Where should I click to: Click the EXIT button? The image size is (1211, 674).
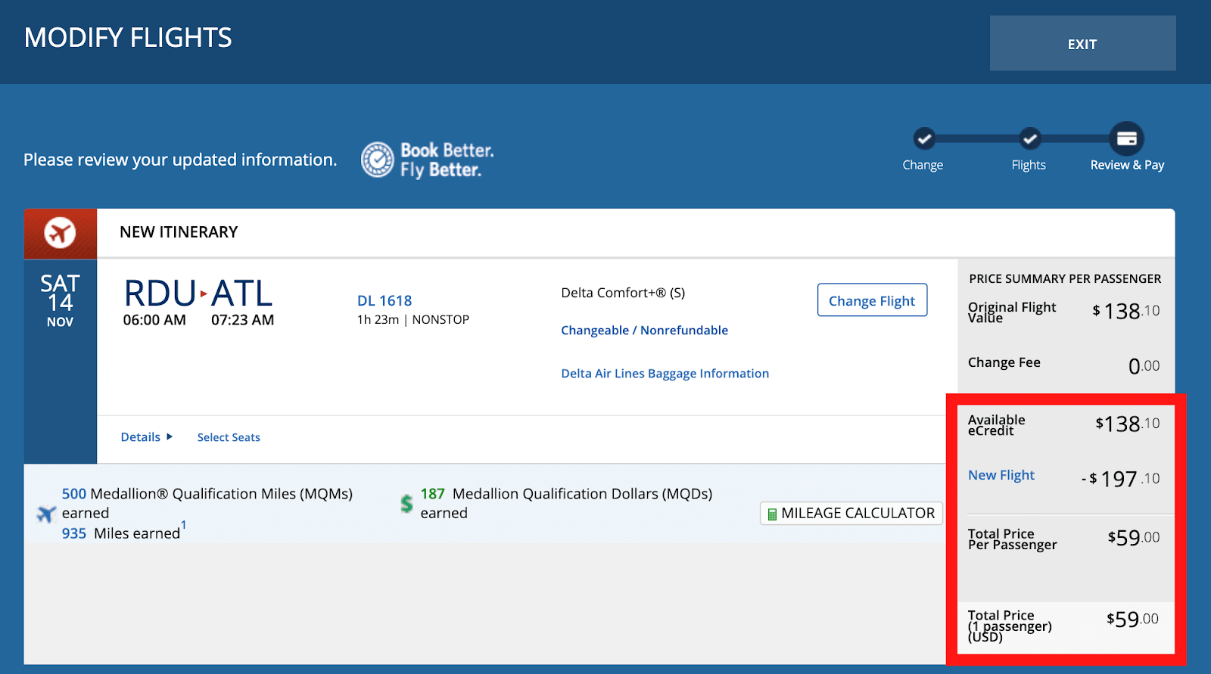pyautogui.click(x=1082, y=44)
